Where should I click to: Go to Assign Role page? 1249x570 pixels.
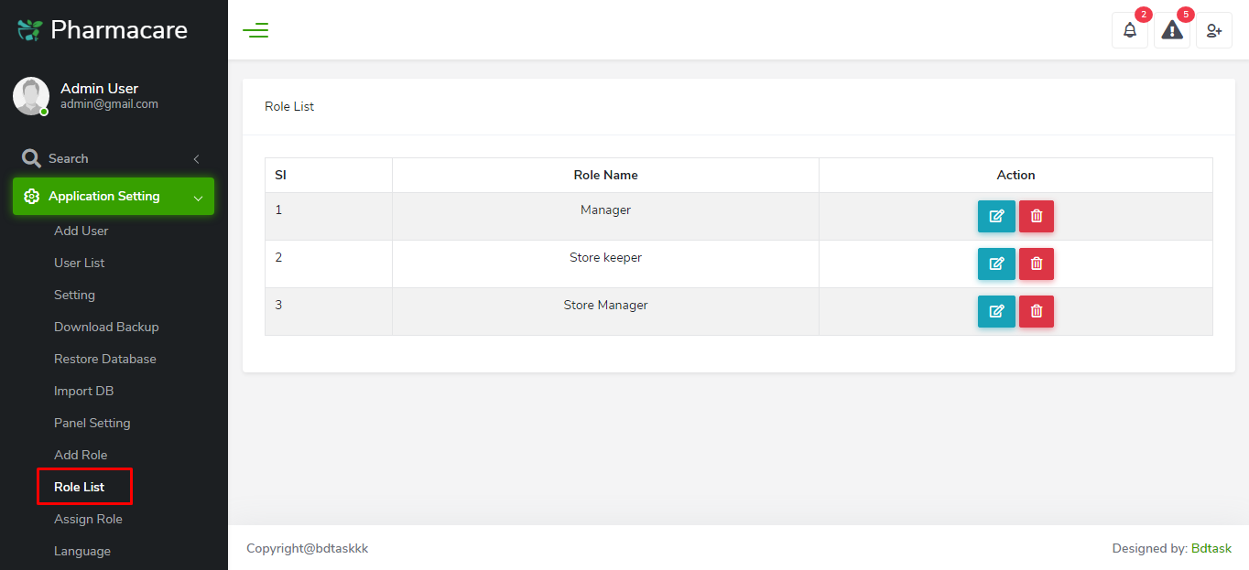tap(88, 519)
